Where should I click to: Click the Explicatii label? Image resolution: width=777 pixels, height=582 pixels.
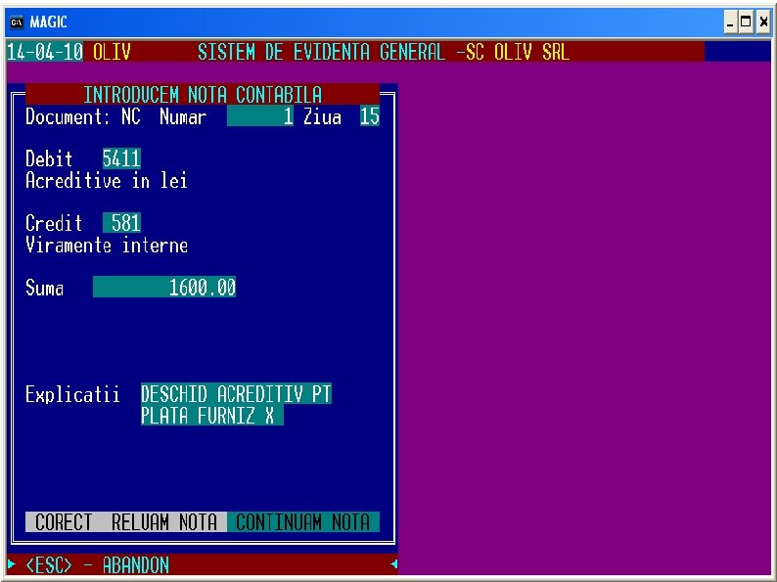(72, 395)
